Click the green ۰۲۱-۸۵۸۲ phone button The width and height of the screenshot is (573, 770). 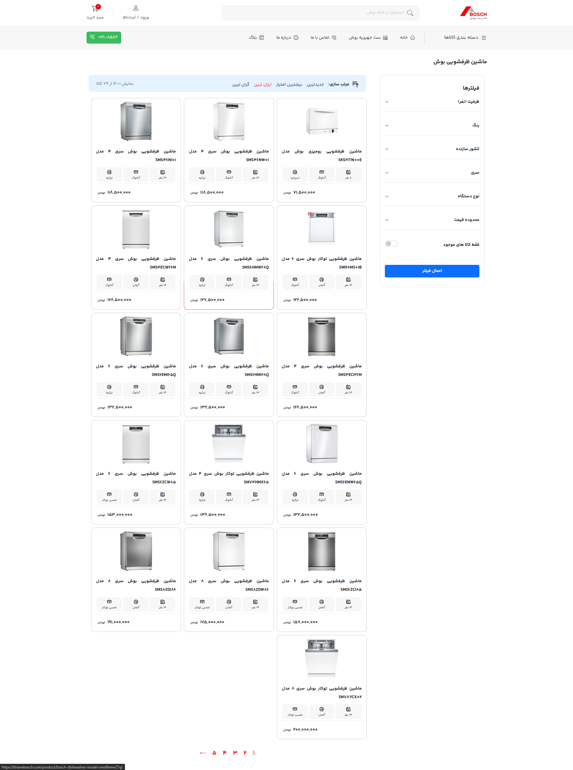tap(104, 37)
